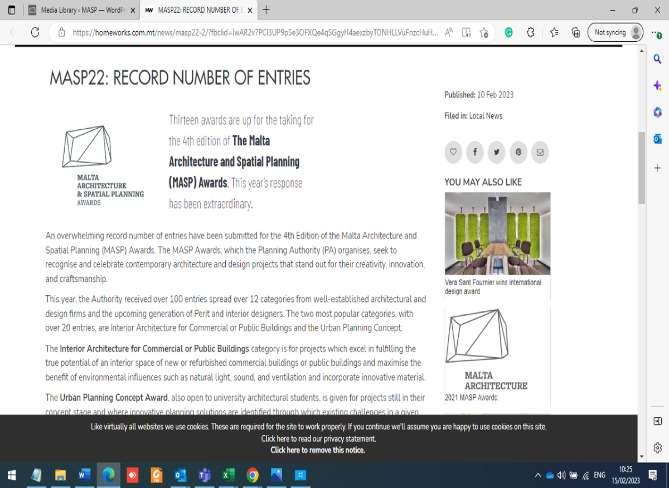Open the Favorites list
Viewport: 669px width, 488px height.
(x=554, y=32)
